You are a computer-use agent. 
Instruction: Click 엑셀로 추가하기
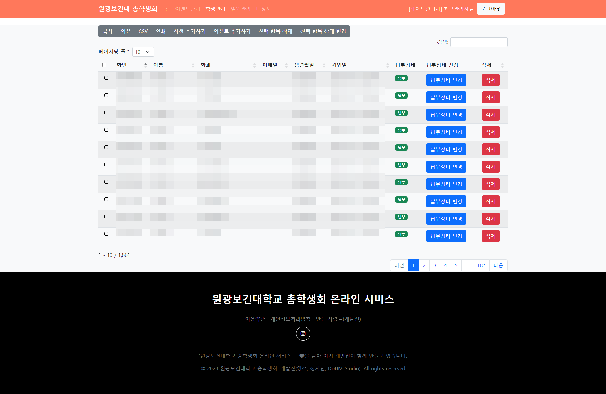[x=232, y=31]
